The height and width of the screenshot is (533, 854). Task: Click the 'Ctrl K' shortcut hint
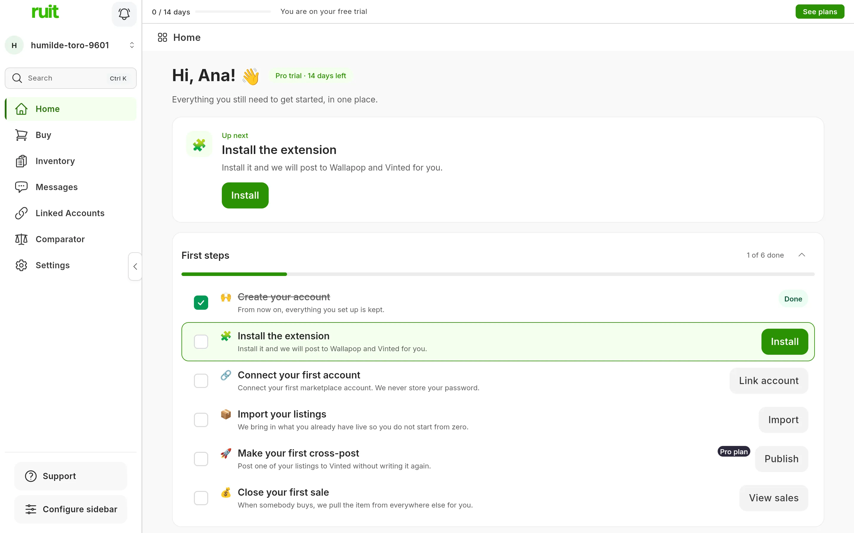118,78
